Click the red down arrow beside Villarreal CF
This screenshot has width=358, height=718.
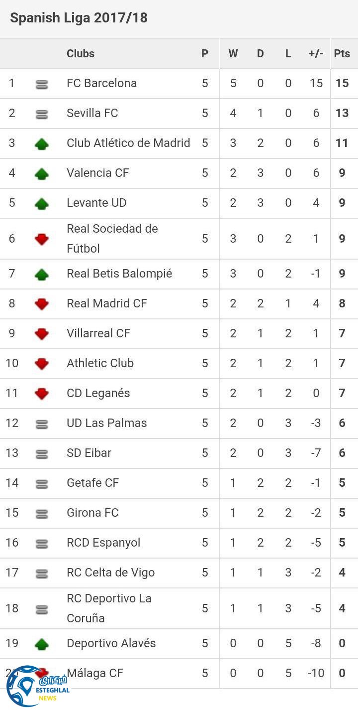(x=42, y=334)
